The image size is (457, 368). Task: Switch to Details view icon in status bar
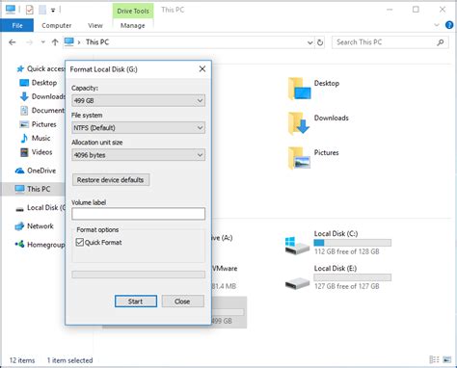tap(434, 359)
